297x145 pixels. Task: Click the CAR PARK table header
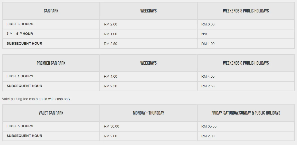[51, 11]
